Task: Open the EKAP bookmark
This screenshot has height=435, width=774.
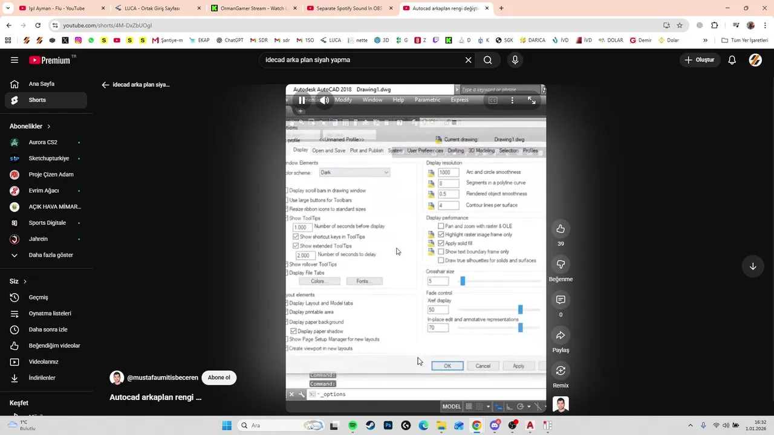Action: [199, 40]
